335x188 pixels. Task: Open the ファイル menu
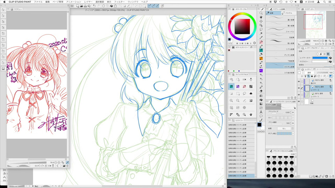point(38,2)
